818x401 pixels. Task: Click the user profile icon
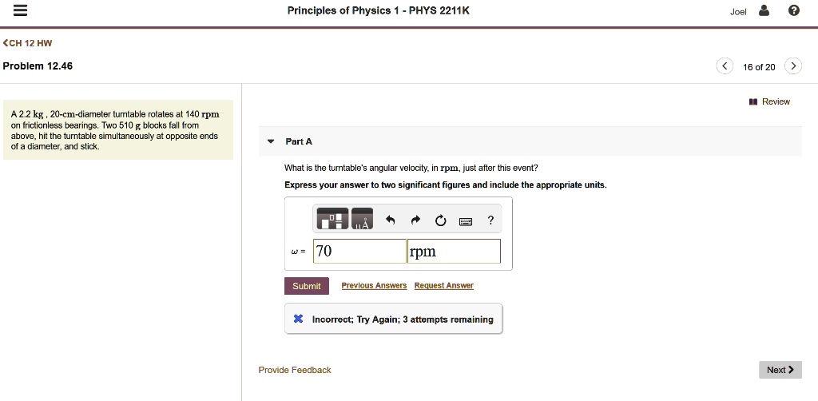pos(764,10)
